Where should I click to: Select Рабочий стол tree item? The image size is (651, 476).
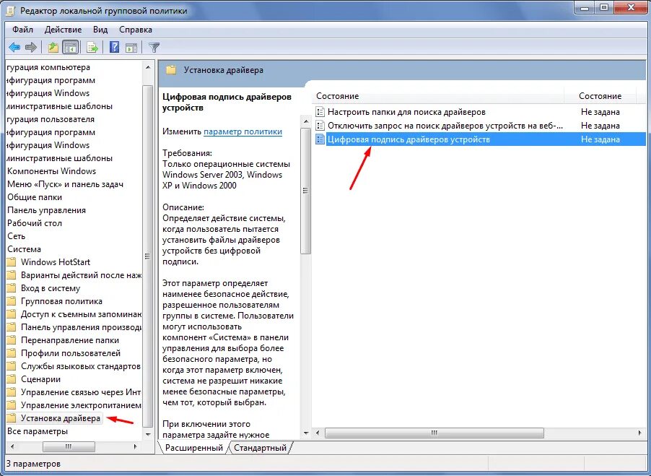[35, 223]
